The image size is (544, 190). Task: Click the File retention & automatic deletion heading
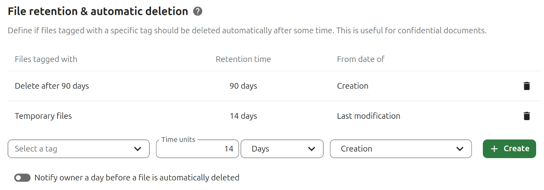(98, 12)
